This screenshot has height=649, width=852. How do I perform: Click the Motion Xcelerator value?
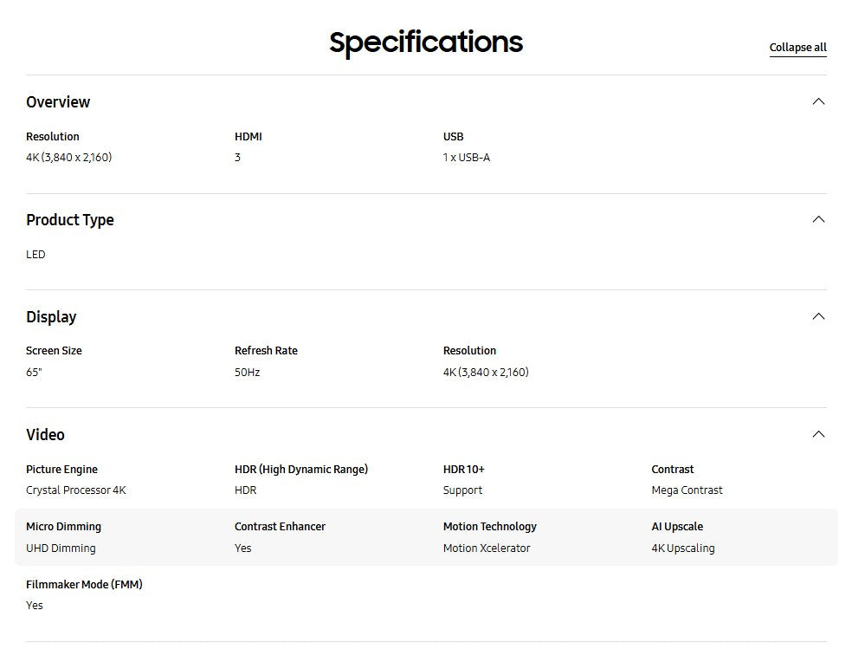(487, 548)
